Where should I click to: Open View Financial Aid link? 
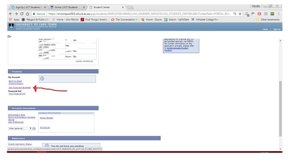tap(17, 94)
